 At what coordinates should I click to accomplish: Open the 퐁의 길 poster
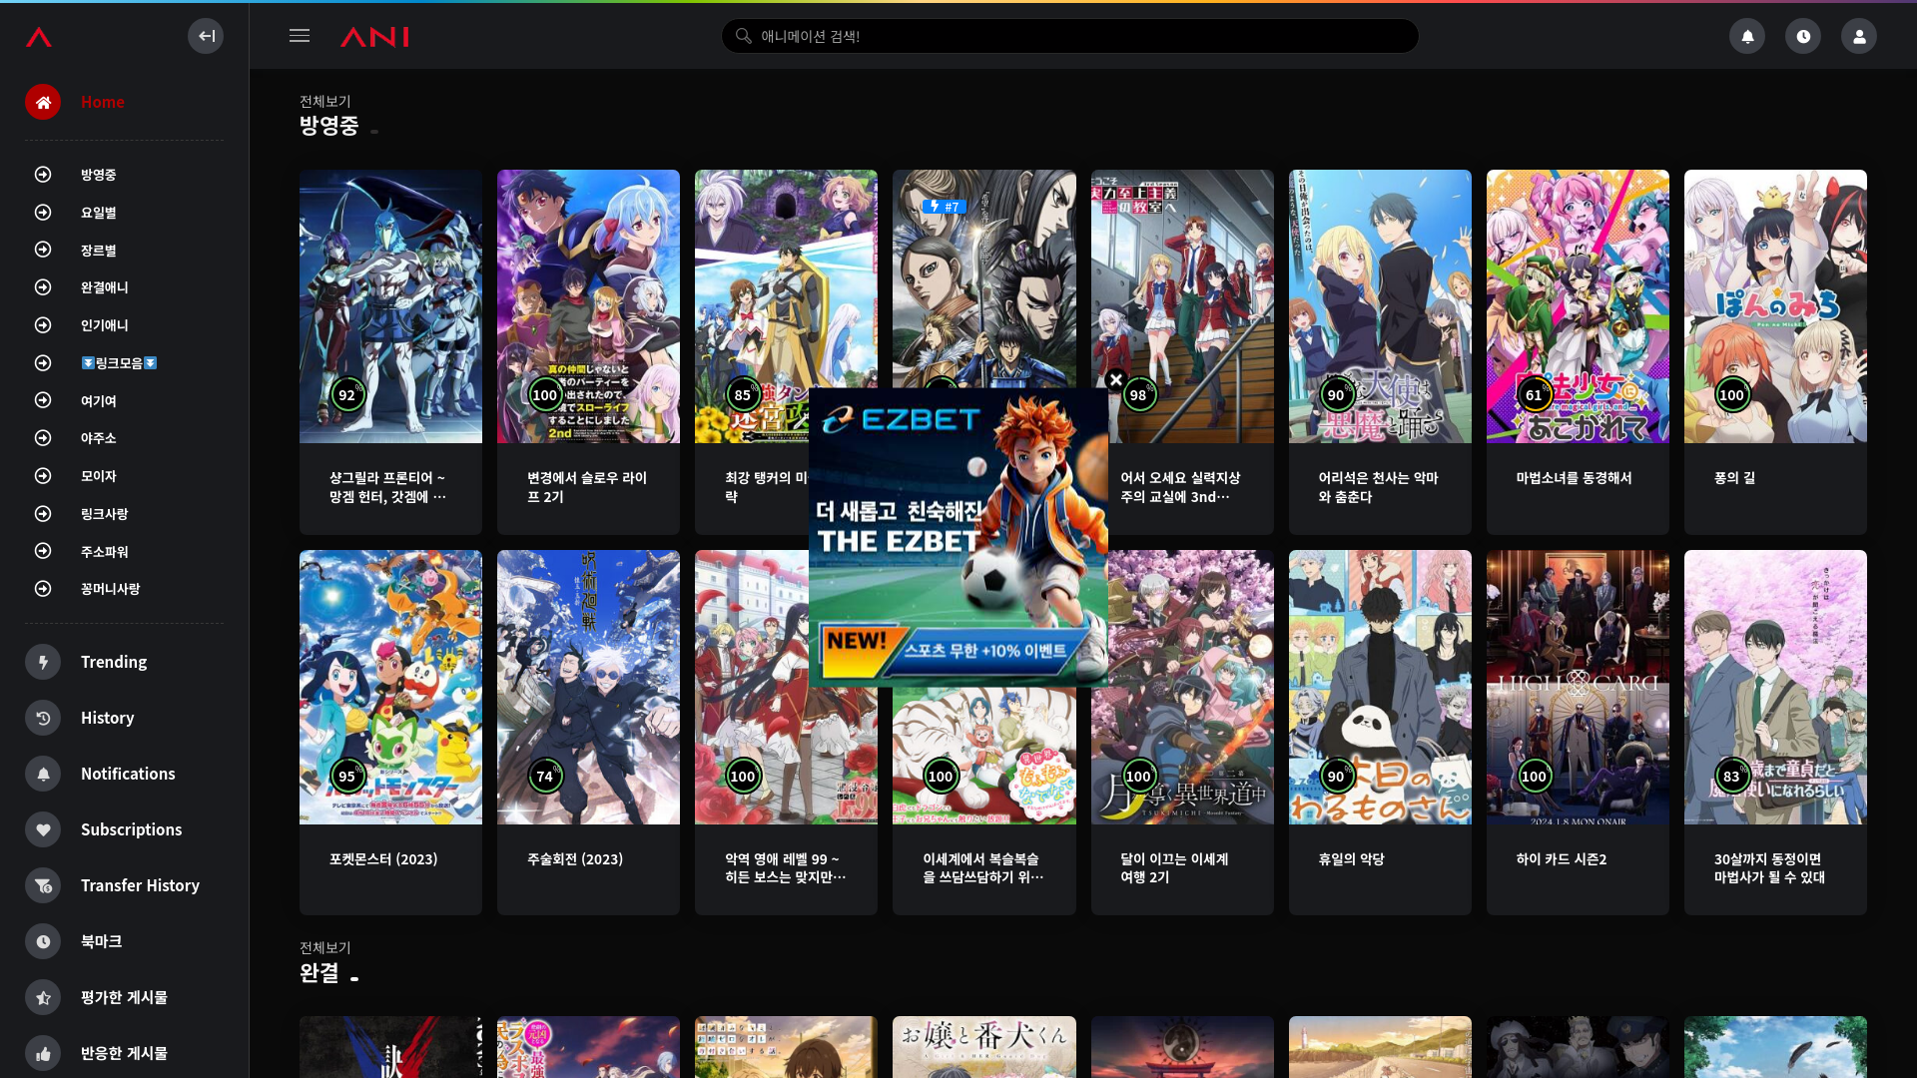tap(1775, 306)
